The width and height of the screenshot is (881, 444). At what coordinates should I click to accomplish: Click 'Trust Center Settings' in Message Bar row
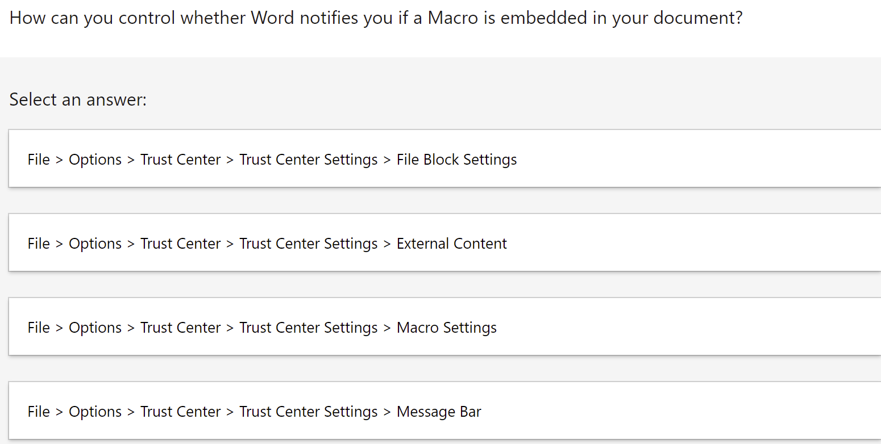coord(308,412)
